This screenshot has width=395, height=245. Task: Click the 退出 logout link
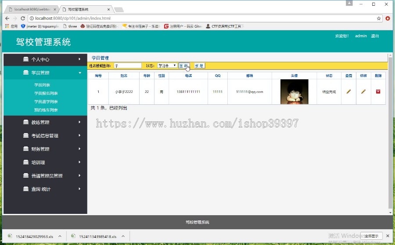pyautogui.click(x=375, y=36)
